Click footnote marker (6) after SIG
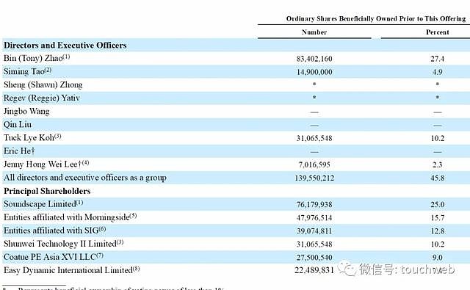This screenshot has height=290, width=470. point(103,229)
